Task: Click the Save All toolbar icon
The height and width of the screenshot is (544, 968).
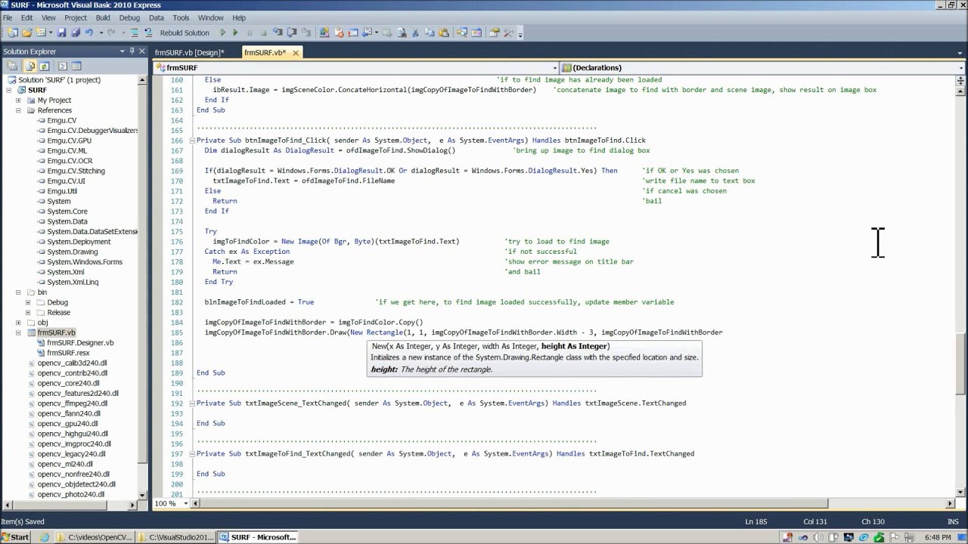Action: point(75,33)
